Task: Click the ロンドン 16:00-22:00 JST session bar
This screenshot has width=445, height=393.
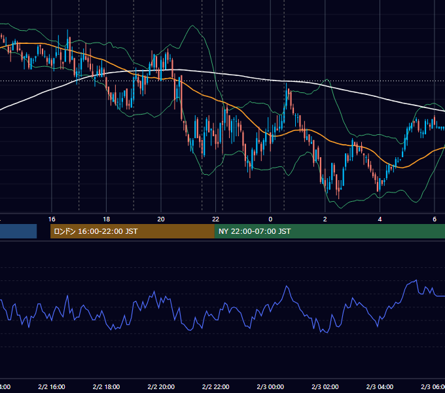Action: tap(132, 231)
